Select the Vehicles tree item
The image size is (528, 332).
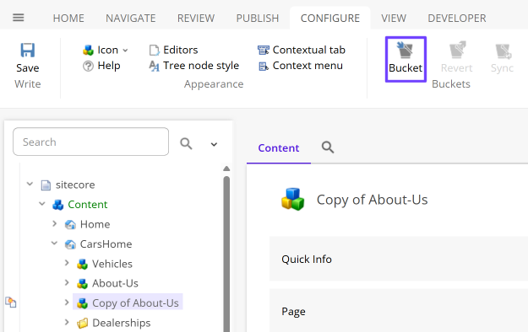point(112,264)
